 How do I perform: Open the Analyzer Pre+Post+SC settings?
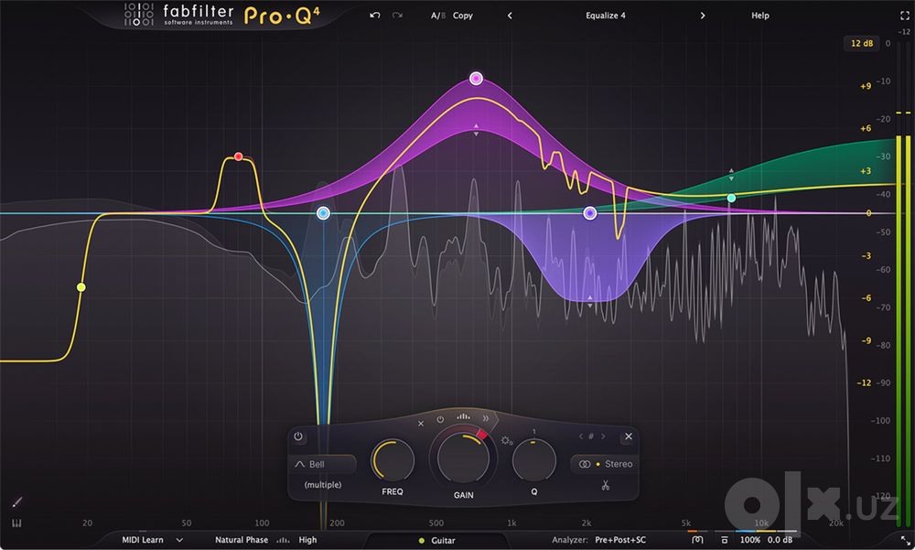coord(620,540)
